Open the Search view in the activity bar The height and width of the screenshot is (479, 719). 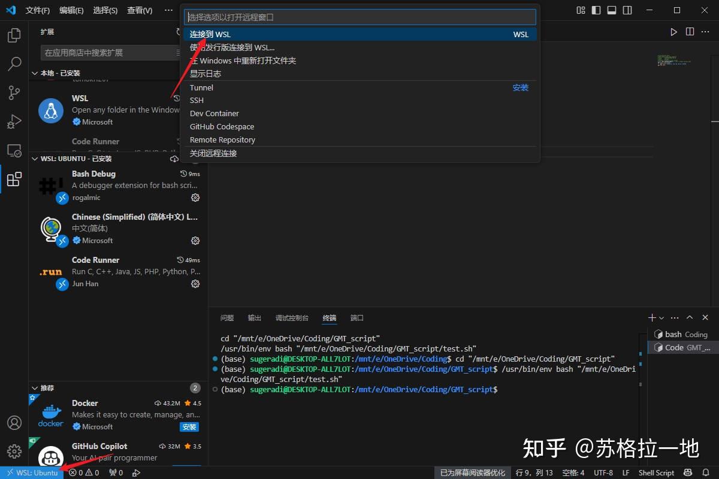tap(13, 64)
